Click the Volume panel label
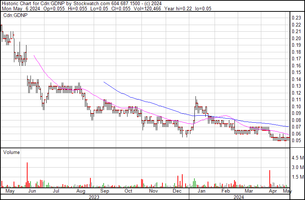Screen dimensions: 305x200 (11, 152)
